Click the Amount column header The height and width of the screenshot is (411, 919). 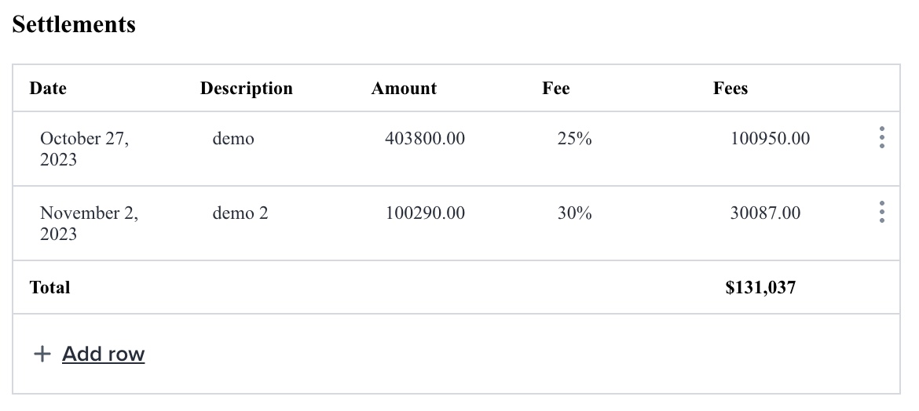point(404,89)
